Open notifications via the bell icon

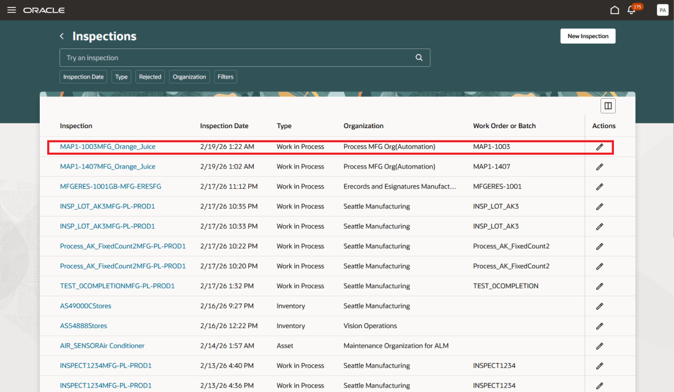click(632, 10)
